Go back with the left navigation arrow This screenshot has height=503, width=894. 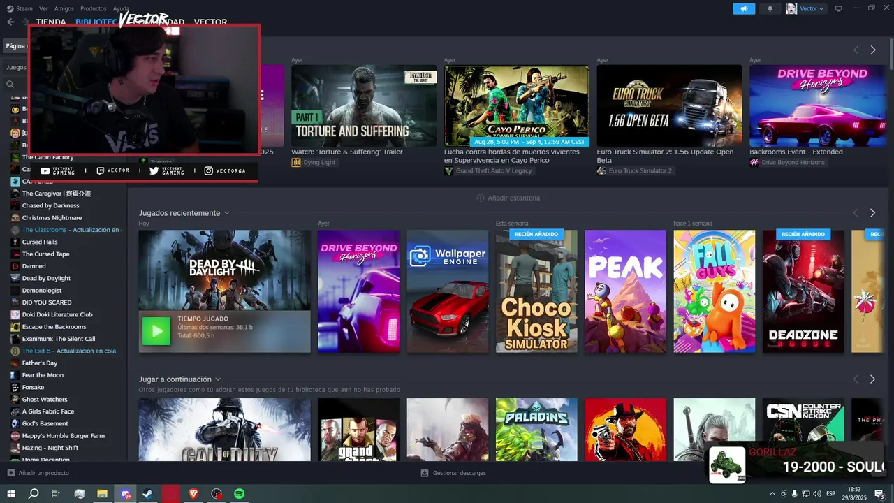[x=10, y=22]
